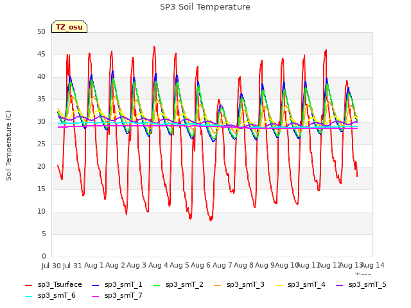Click the 5 y-axis tick label
The image size is (411, 308).
(44, 234)
